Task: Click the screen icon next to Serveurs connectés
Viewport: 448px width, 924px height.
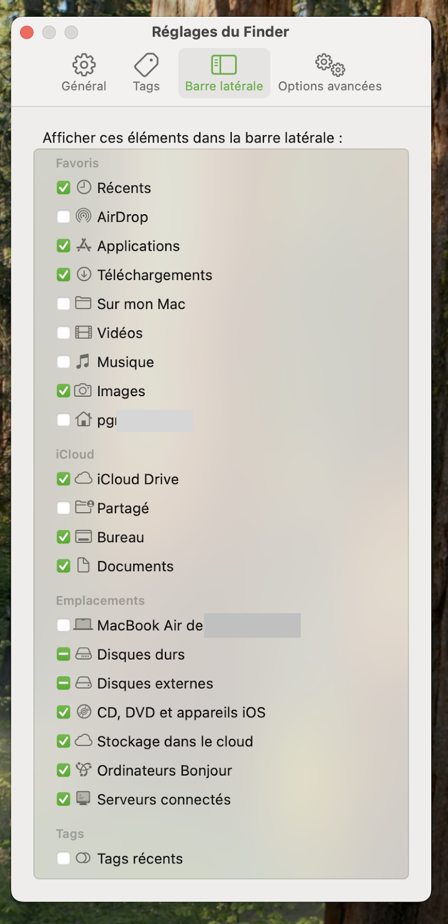Action: 84,799
